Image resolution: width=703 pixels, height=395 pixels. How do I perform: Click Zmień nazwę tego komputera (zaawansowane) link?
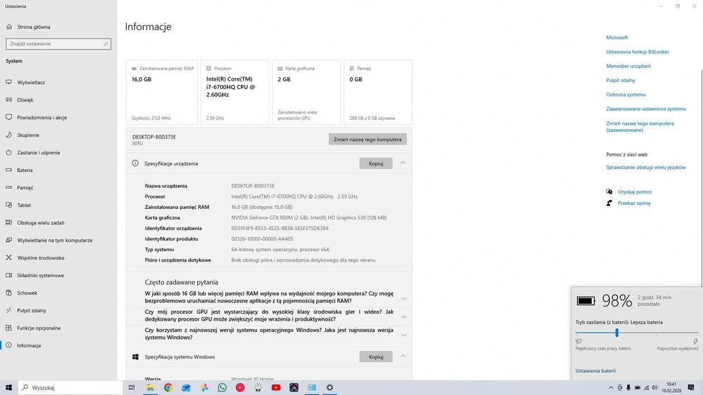(x=640, y=126)
